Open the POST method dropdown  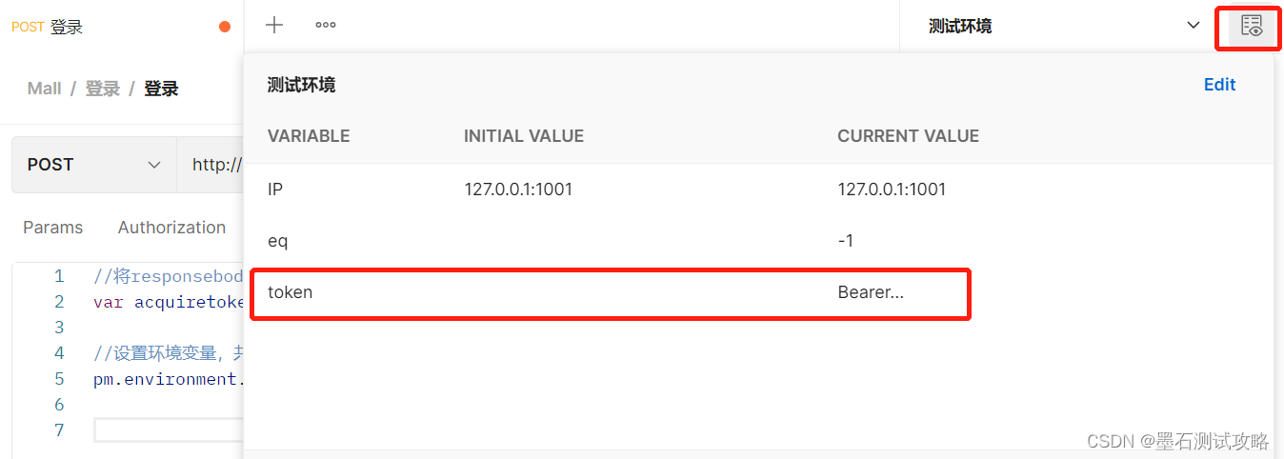tap(93, 165)
